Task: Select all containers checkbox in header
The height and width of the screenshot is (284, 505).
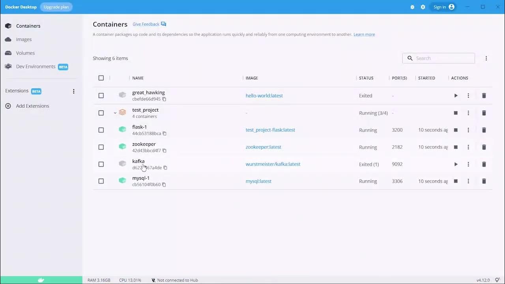Action: (101, 78)
